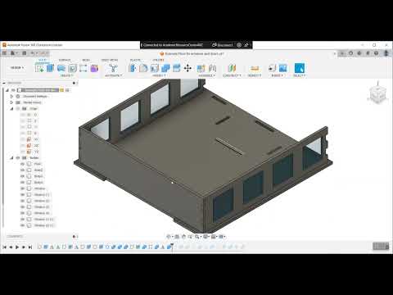Click the Orbit navigation icon

[169, 237]
